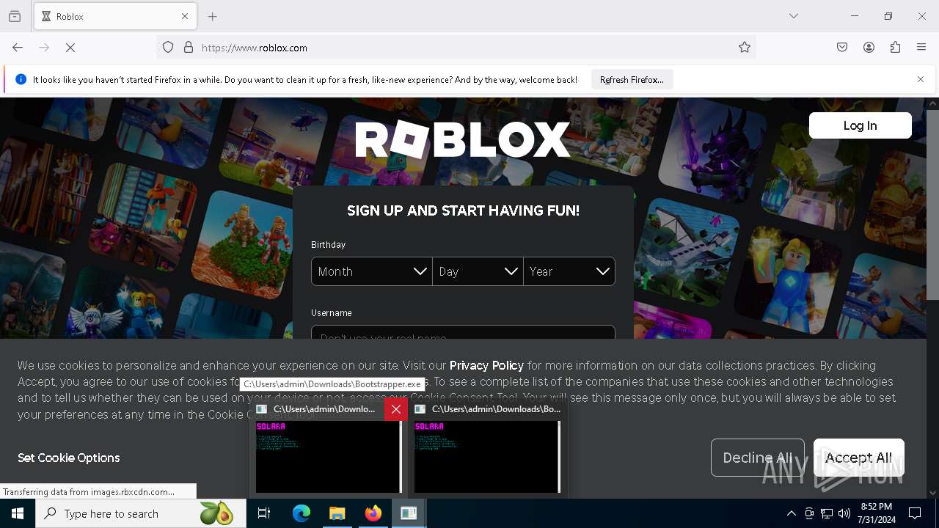Open Firefox recent browsing view icon

15,16
